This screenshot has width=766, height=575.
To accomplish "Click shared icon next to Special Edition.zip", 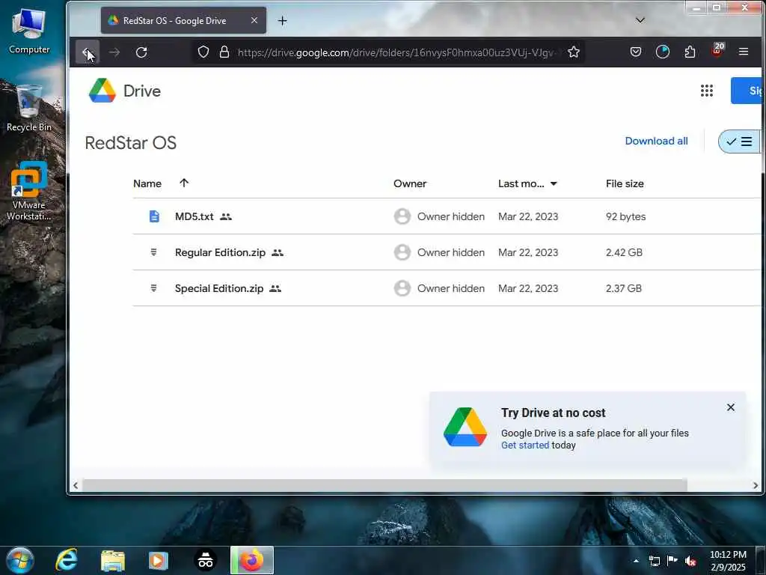I will tap(275, 289).
